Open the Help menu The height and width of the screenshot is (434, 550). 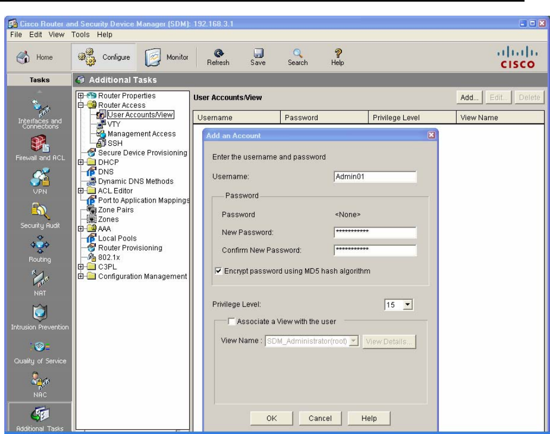pyautogui.click(x=105, y=34)
